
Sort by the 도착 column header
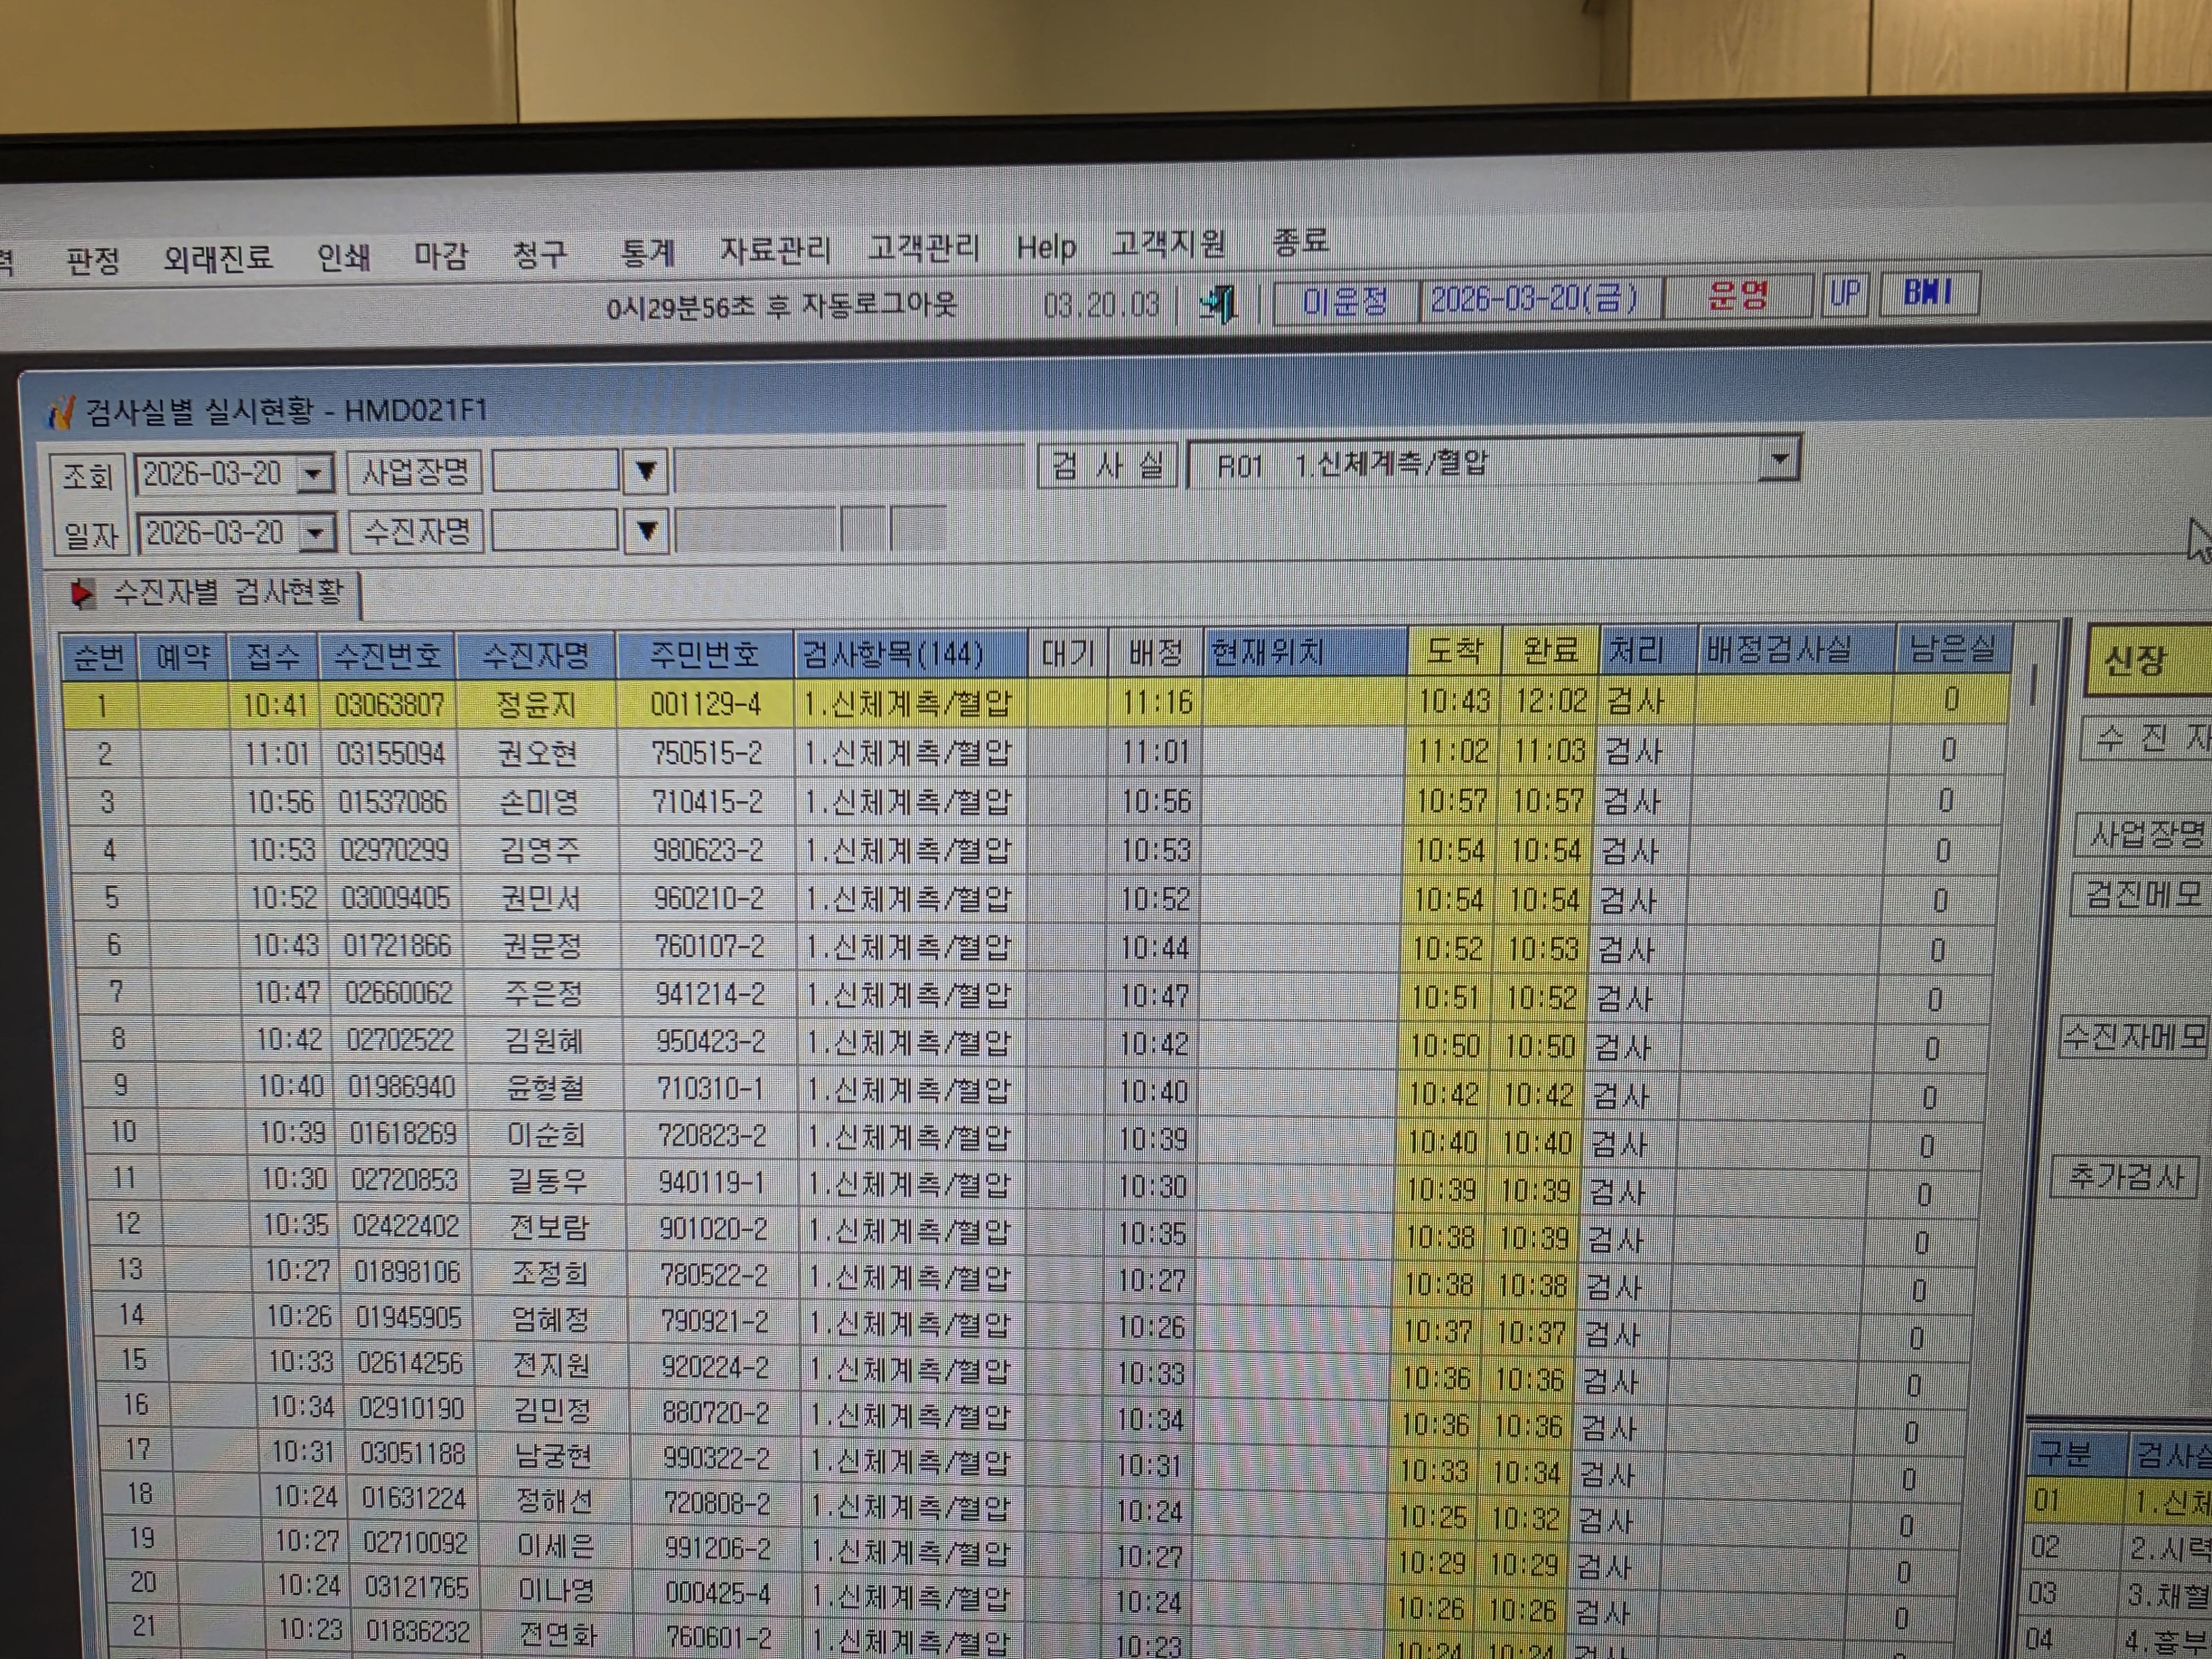tap(1454, 651)
